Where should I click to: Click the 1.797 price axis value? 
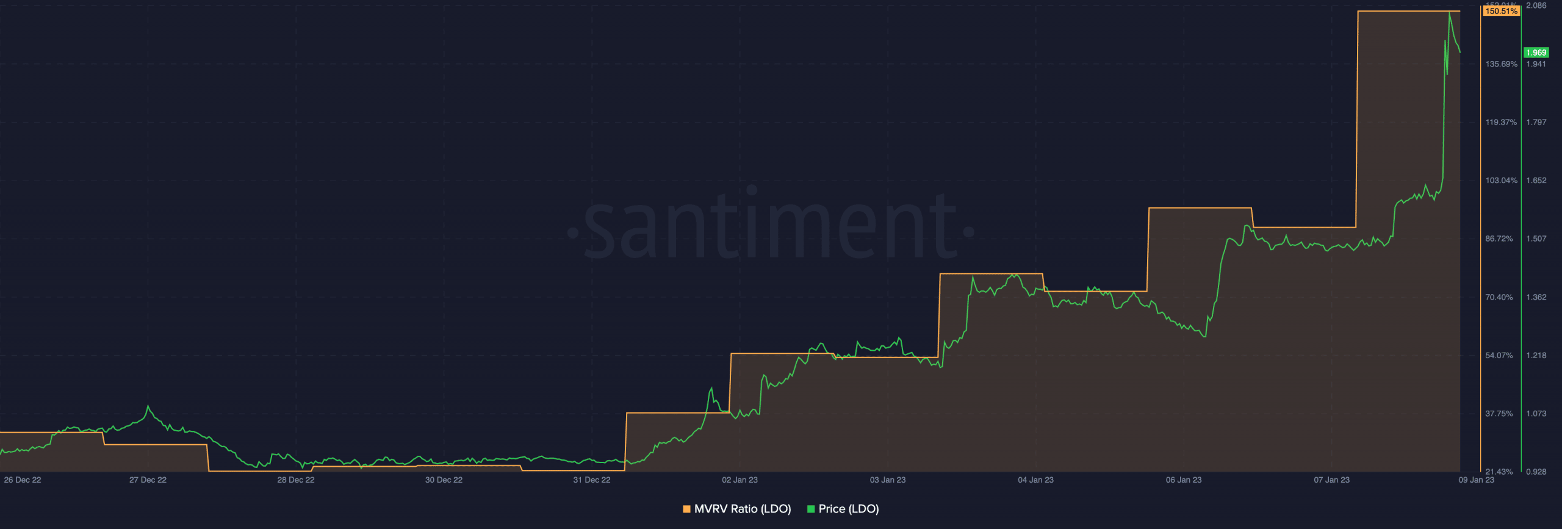pos(1536,122)
